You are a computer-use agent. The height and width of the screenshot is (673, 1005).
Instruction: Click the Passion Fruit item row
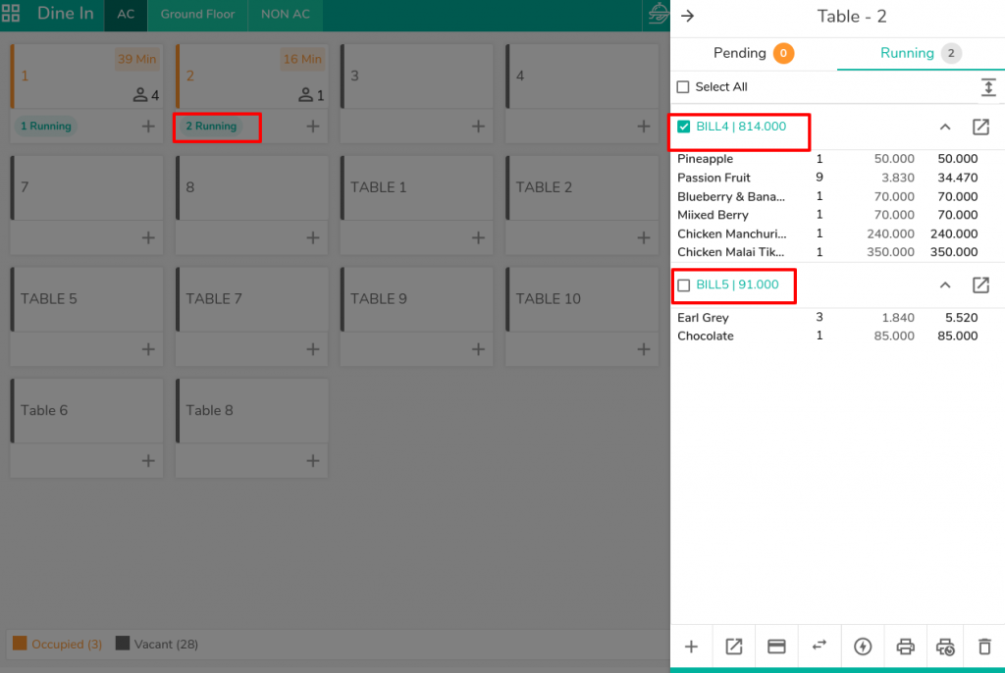pos(827,178)
